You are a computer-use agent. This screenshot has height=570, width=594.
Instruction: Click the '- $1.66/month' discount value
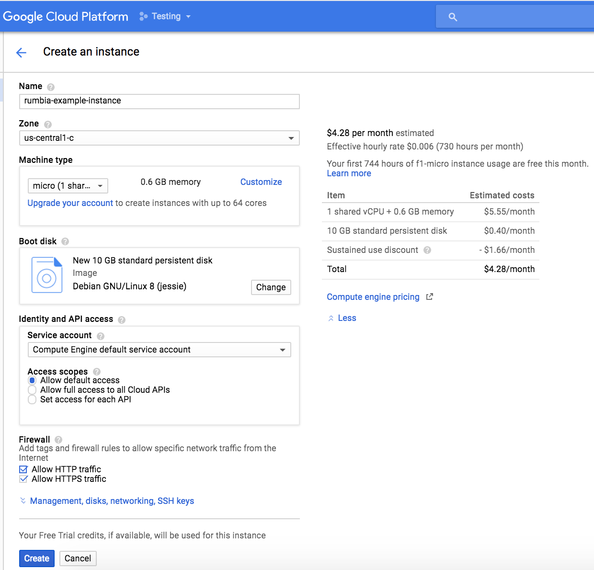(x=507, y=250)
